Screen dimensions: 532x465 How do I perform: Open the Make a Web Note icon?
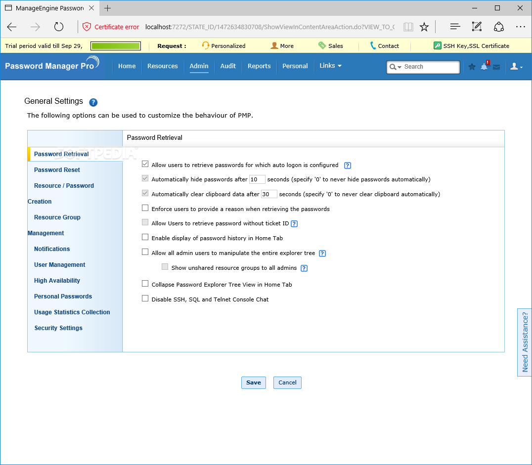pos(477,27)
